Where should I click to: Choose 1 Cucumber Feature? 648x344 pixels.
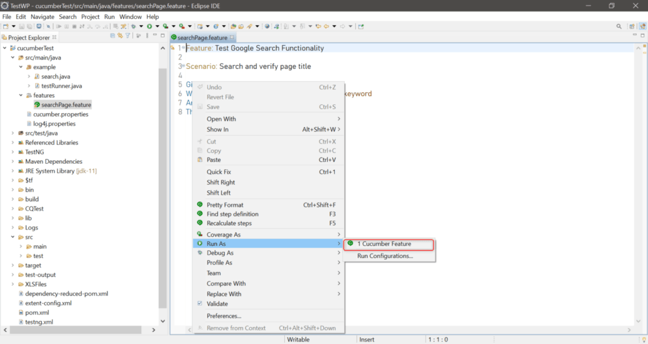pyautogui.click(x=389, y=244)
